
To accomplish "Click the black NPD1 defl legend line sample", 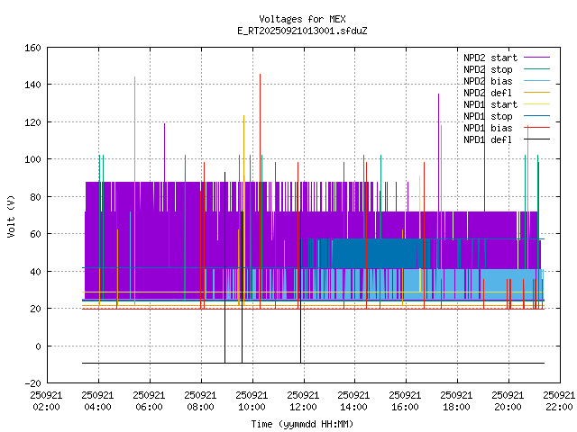I will pos(532,139).
